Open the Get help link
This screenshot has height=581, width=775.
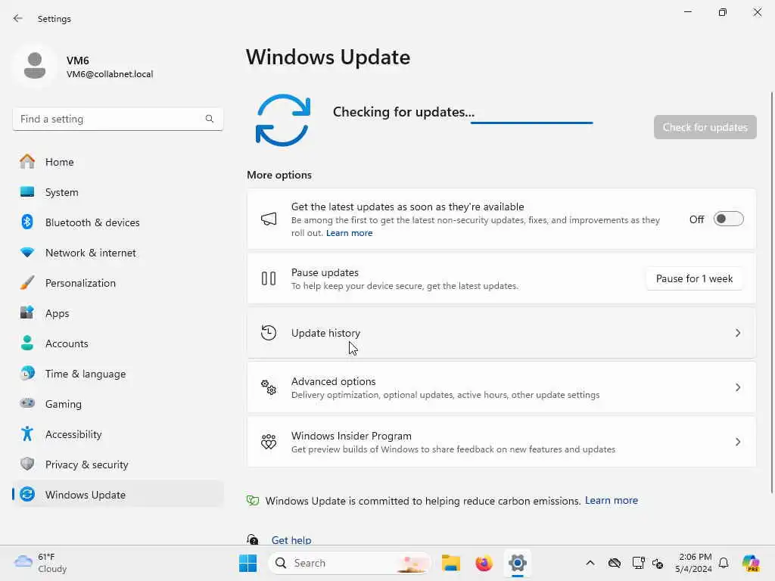pyautogui.click(x=291, y=539)
